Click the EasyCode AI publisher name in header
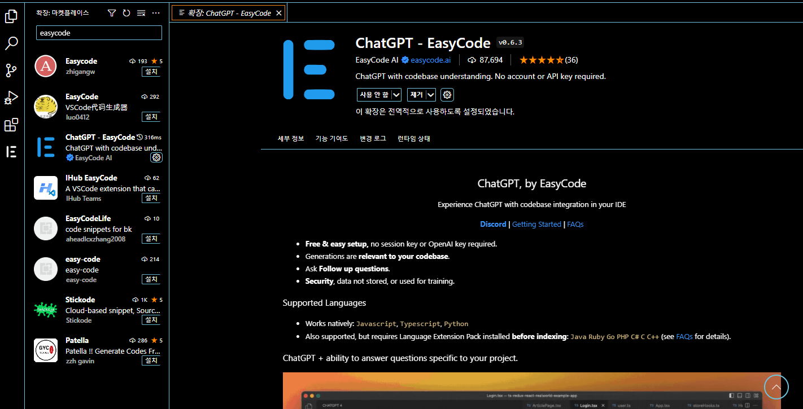The height and width of the screenshot is (409, 803). (377, 60)
